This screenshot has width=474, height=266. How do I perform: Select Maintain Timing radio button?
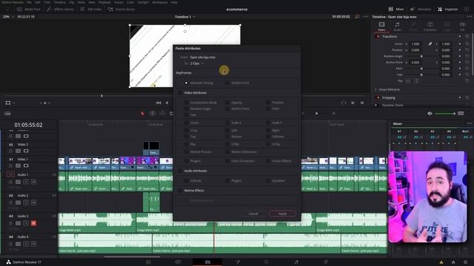[186, 83]
